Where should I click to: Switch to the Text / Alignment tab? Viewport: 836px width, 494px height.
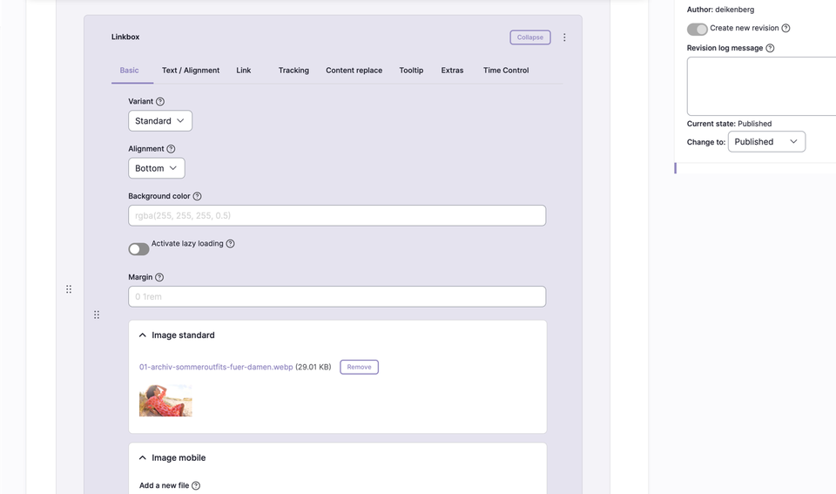[191, 71]
